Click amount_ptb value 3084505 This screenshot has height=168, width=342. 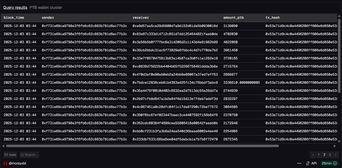(x=230, y=107)
